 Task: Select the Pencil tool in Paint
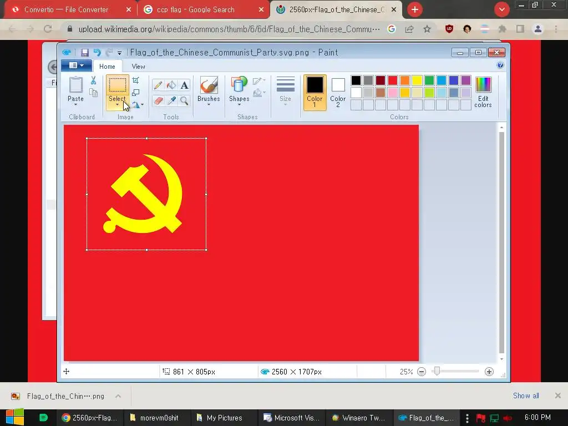pos(158,85)
